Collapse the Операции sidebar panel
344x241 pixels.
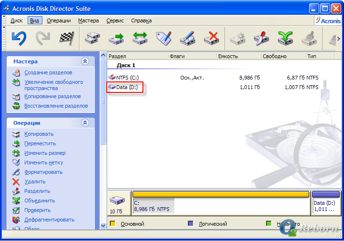tap(85, 122)
